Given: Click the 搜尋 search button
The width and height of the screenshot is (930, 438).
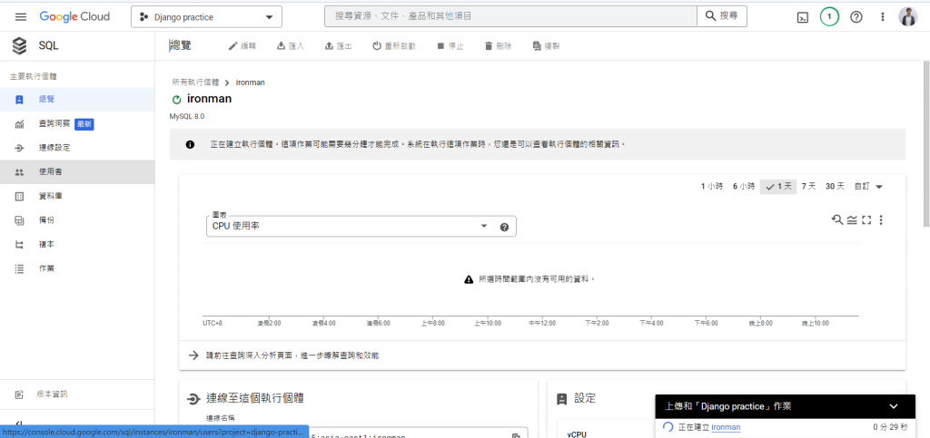Looking at the screenshot, I should [722, 16].
